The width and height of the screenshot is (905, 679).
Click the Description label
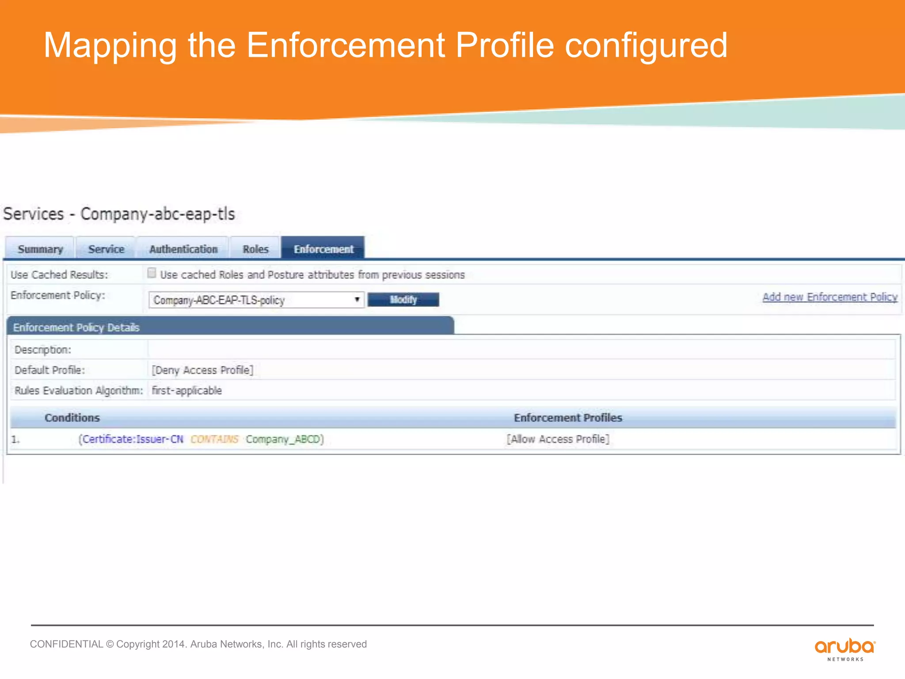pyautogui.click(x=43, y=350)
